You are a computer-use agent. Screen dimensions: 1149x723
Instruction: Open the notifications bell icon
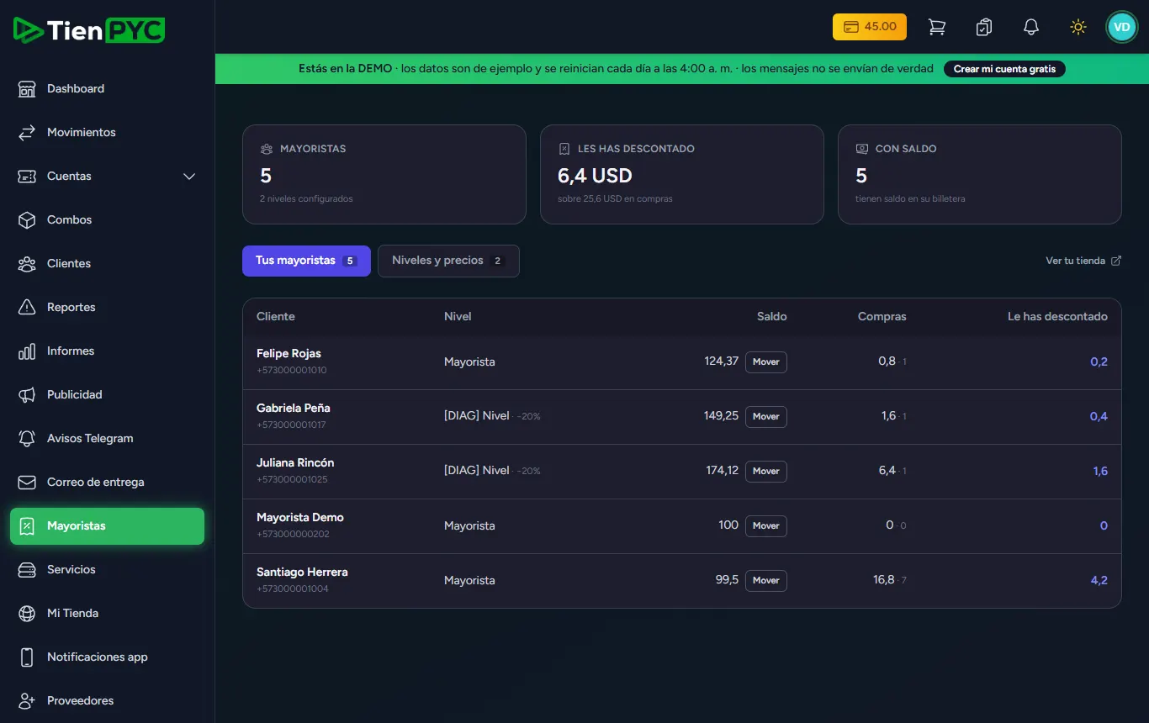click(1030, 27)
